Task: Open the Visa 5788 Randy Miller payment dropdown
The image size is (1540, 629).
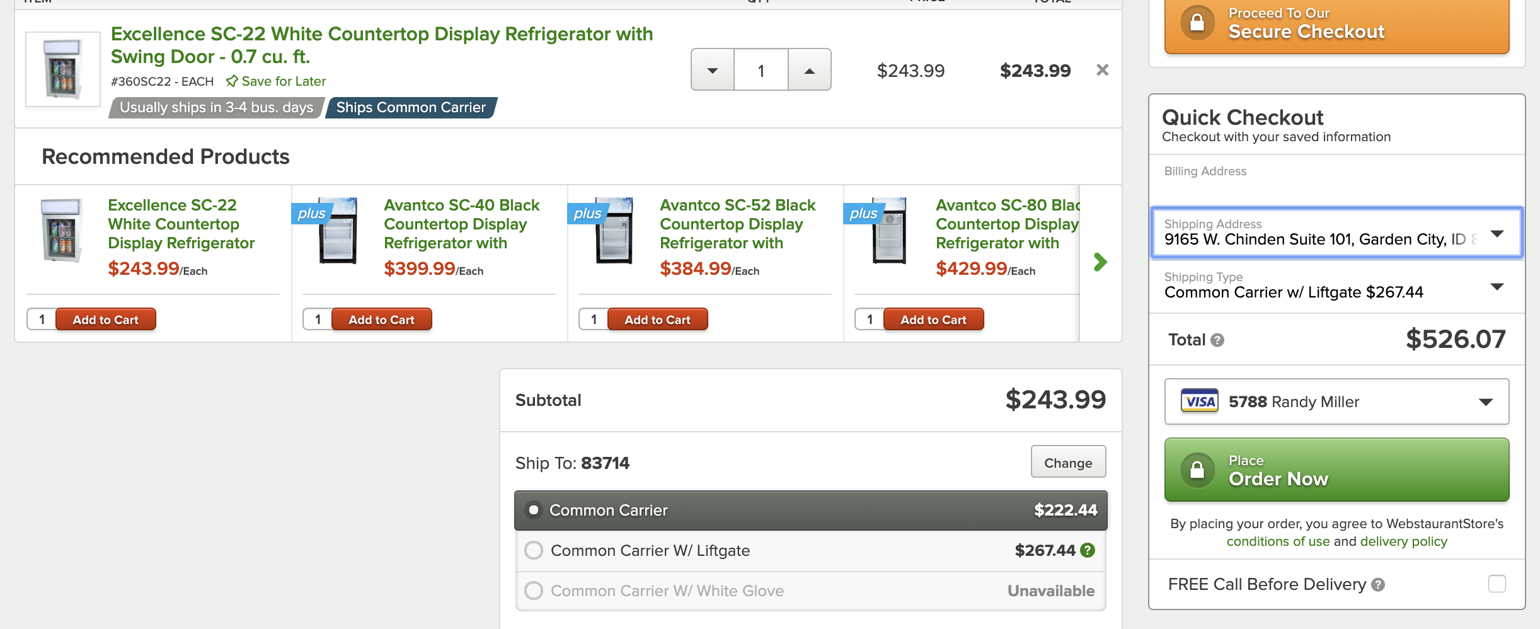Action: (x=1336, y=401)
